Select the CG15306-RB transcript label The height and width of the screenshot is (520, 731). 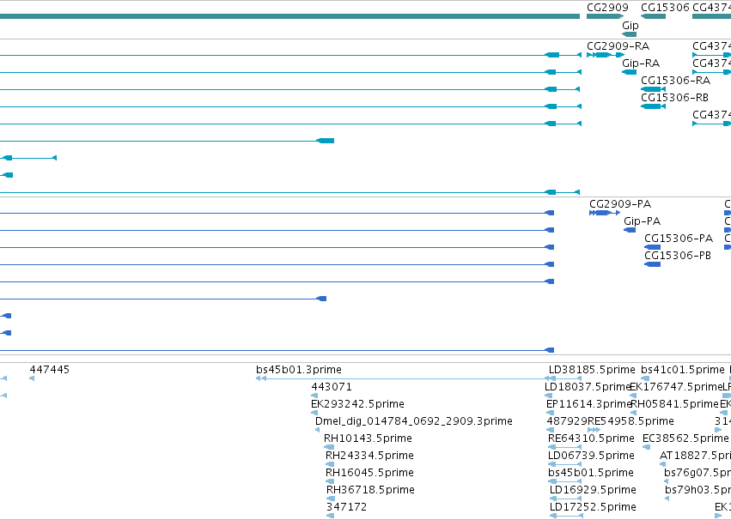674,98
